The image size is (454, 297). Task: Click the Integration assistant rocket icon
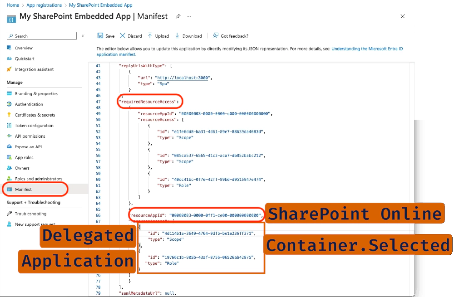pos(9,69)
